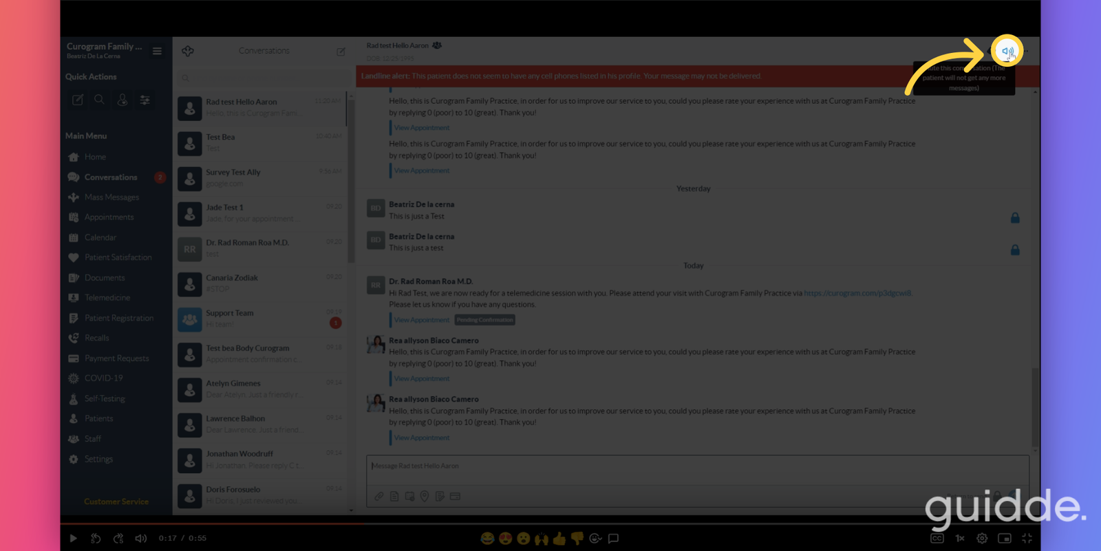
Task: Open the Quick Actions filter sliders icon
Action: click(x=145, y=100)
